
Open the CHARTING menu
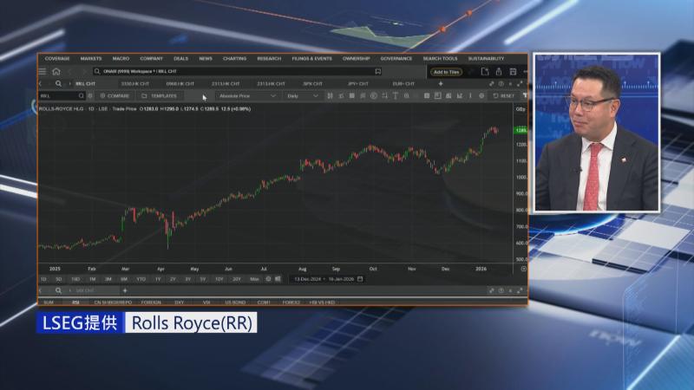point(234,59)
